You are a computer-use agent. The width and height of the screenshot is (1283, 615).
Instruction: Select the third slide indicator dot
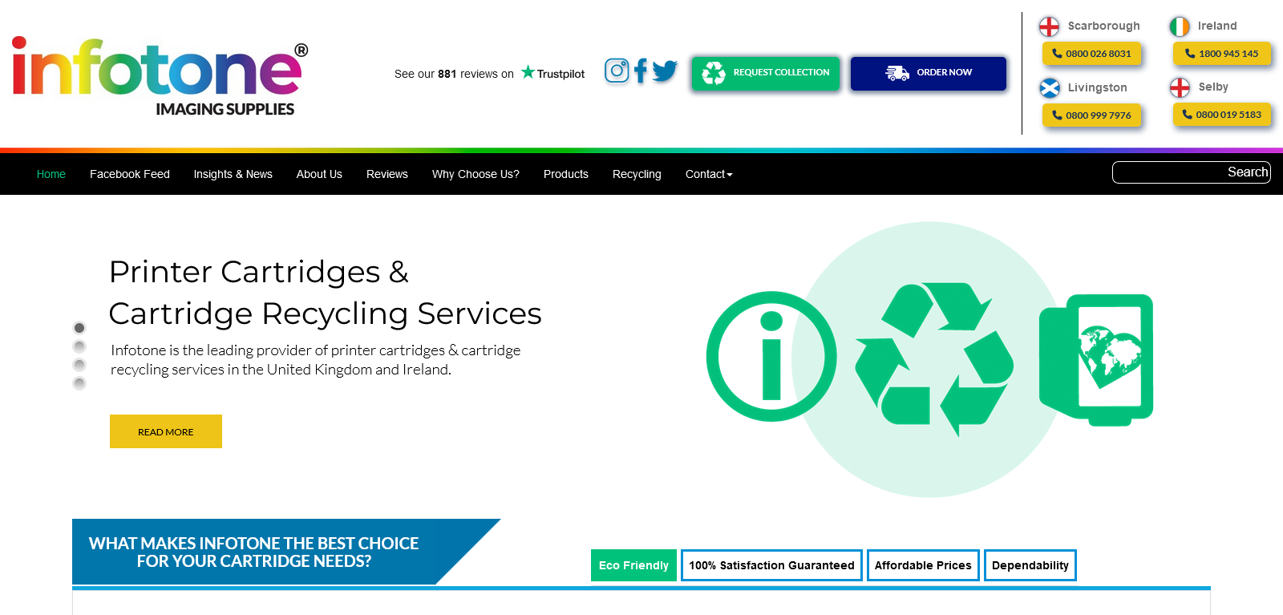coord(79,365)
